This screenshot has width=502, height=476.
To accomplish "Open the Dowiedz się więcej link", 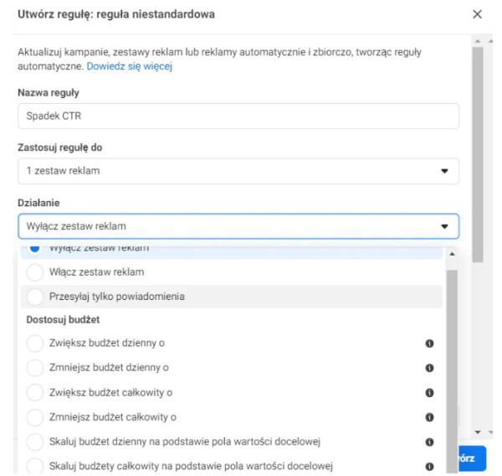I will click(129, 66).
